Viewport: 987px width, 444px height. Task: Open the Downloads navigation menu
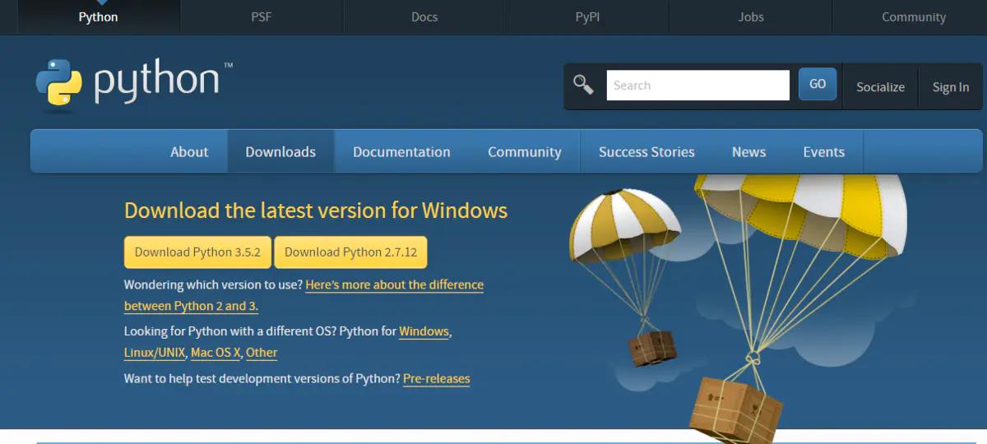(280, 152)
